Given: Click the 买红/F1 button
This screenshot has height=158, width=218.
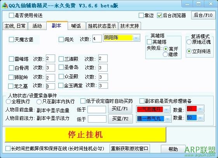Looking at the screenshot, I should (x=120, y=109).
